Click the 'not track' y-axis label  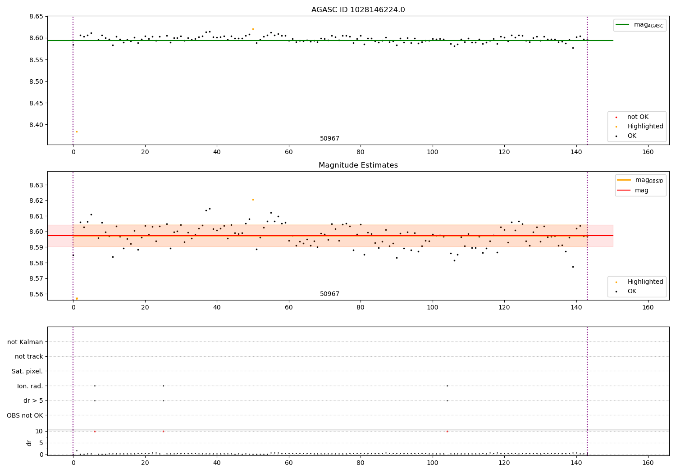[x=29, y=357]
